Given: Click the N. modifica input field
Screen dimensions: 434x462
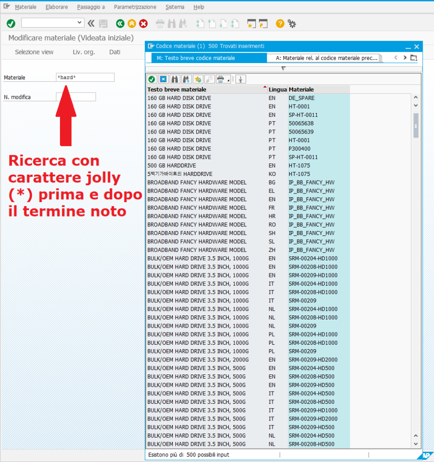Looking at the screenshot, I should point(76,97).
